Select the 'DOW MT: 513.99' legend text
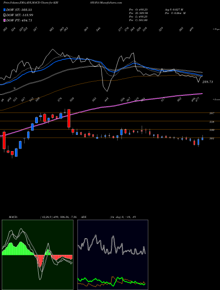Viewport: 220px width, 290px height. [20, 15]
